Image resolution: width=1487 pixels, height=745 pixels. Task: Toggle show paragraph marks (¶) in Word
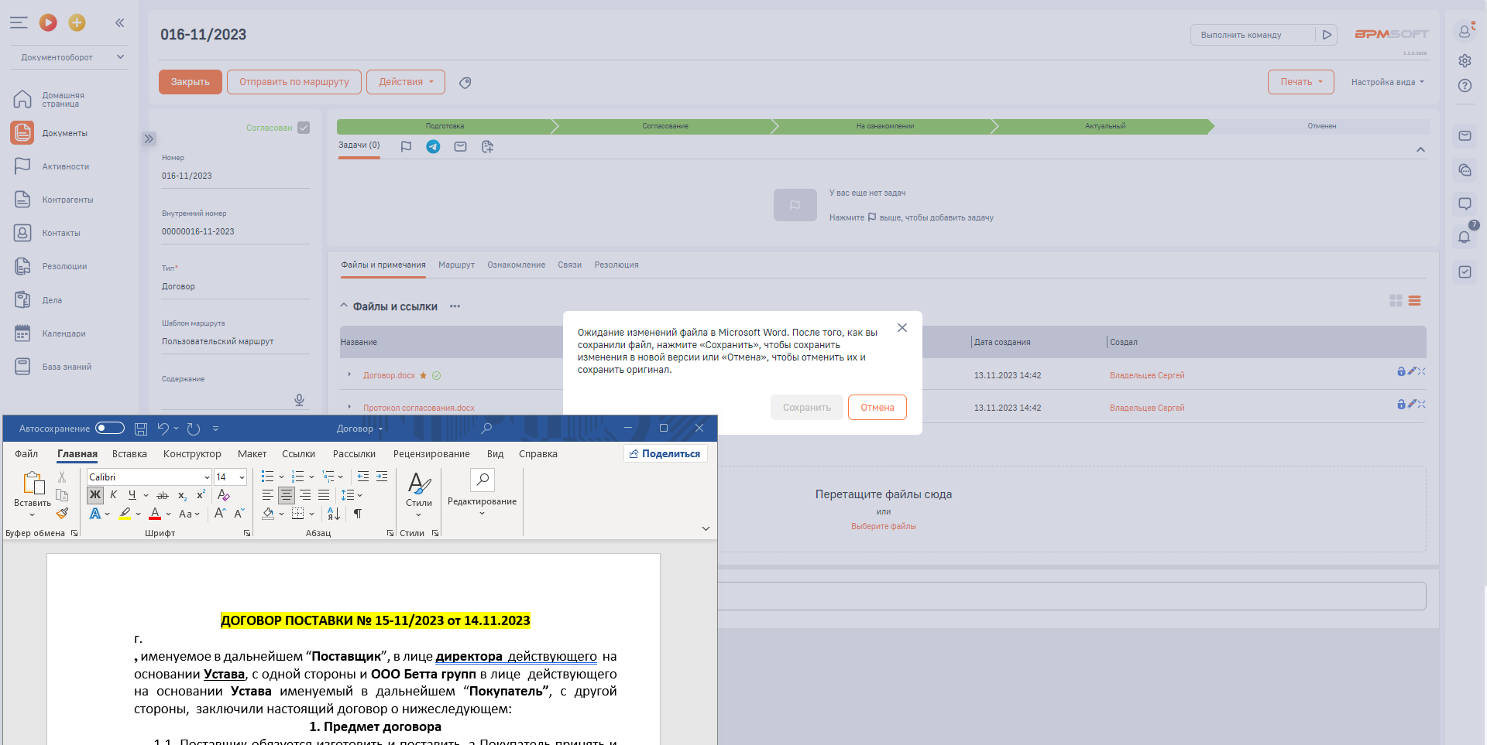point(358,514)
